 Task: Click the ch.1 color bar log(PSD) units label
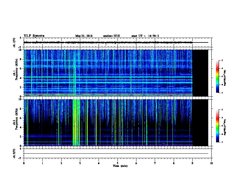[x=225, y=78]
